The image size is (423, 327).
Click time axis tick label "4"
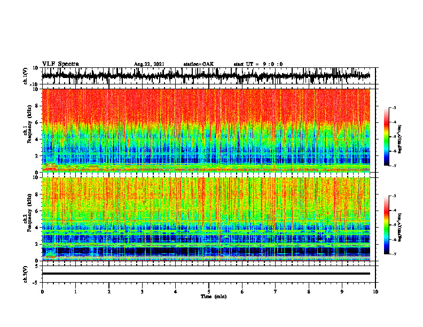pos(176,292)
